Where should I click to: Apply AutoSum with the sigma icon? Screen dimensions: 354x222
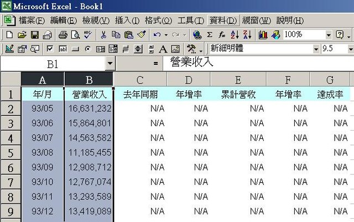pos(210,35)
